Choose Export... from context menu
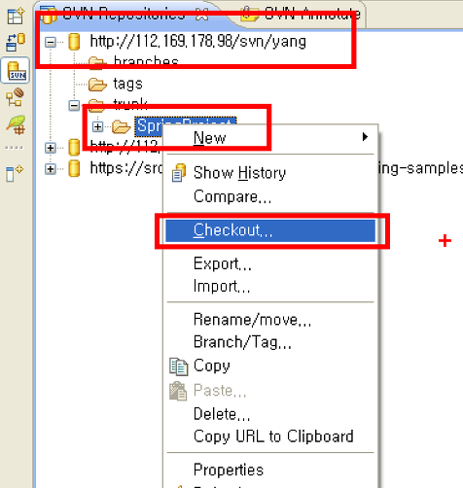 (x=270, y=263)
